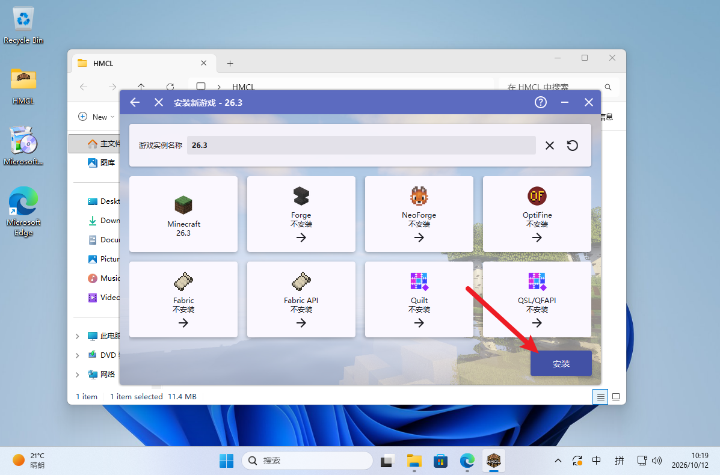This screenshot has width=720, height=475.
Task: Choose a Forge version to install
Action: (301, 214)
